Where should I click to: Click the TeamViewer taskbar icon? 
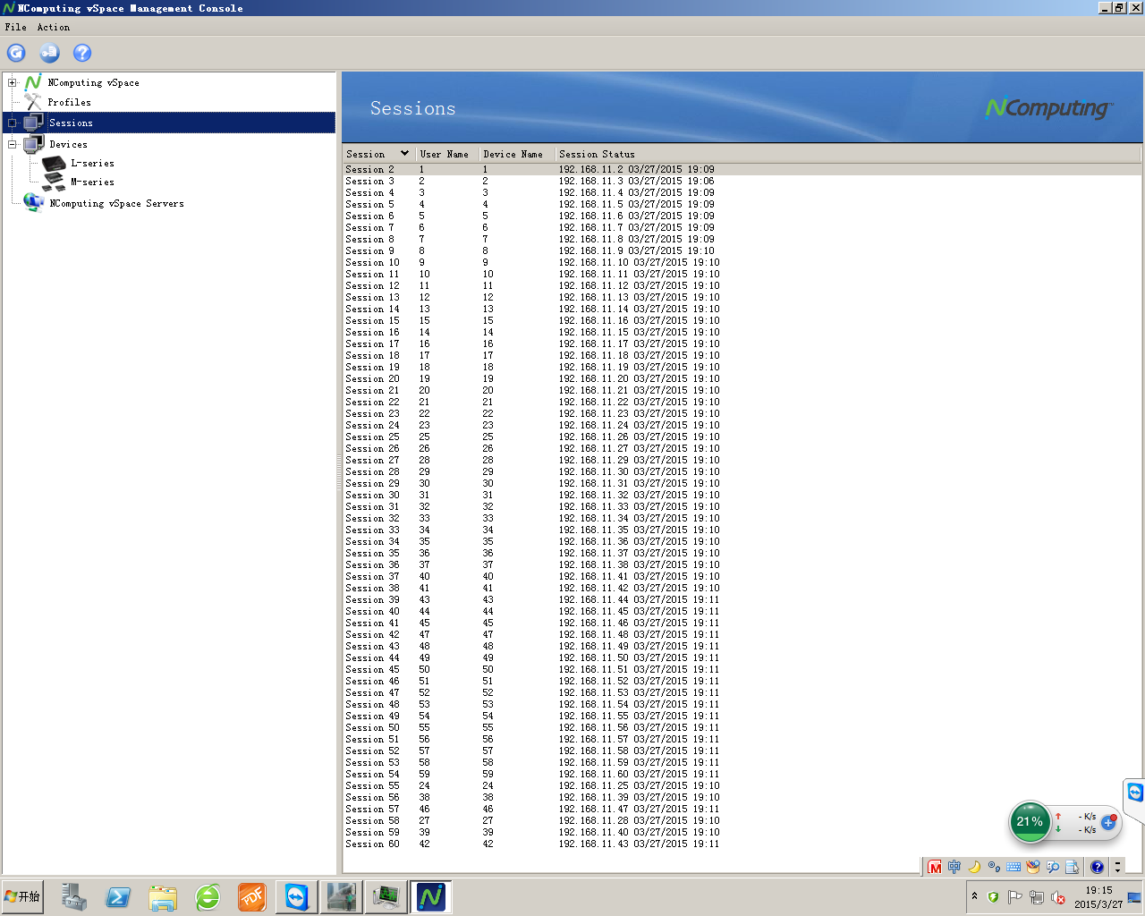[296, 896]
